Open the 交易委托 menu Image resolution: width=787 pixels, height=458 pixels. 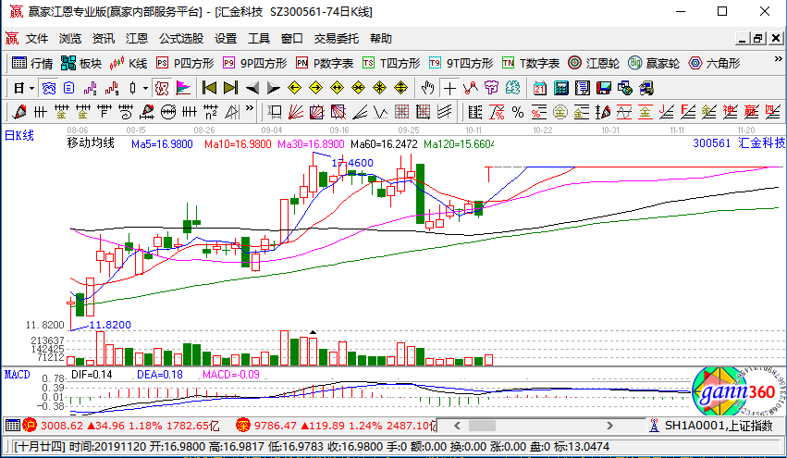337,39
